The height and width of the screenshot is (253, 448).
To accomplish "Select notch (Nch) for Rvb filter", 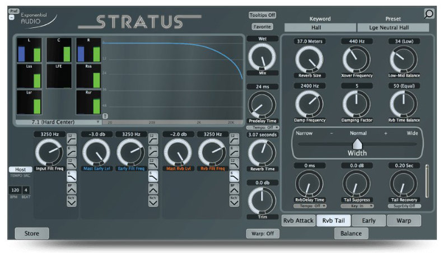I will (234, 201).
